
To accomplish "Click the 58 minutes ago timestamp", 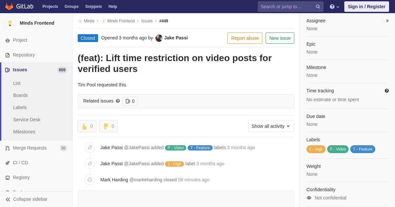I will click(x=194, y=180).
